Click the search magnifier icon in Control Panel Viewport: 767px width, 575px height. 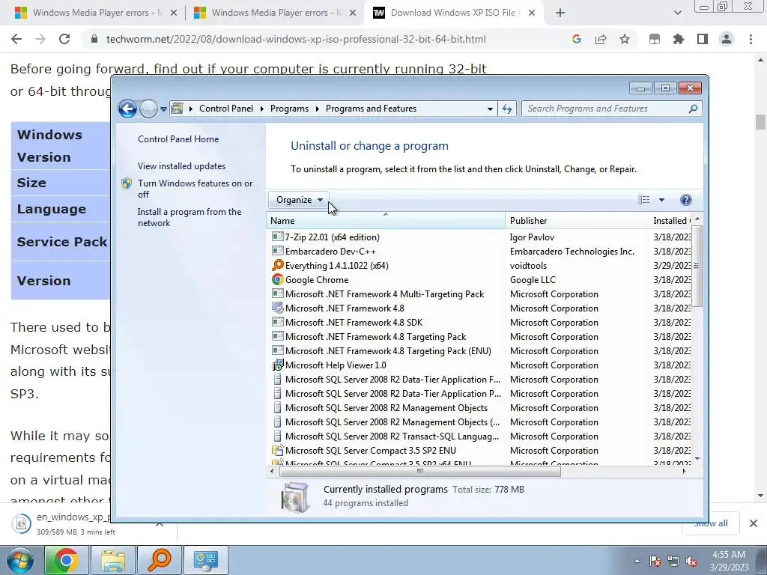pos(693,109)
